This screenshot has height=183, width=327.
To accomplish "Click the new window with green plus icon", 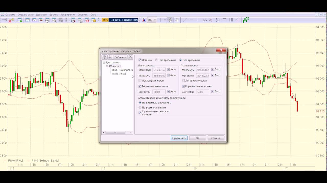I will [20, 20].
